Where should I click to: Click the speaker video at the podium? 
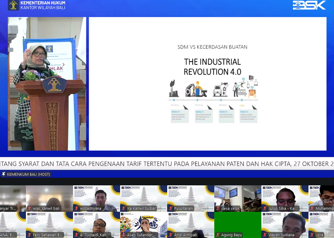coord(47,84)
